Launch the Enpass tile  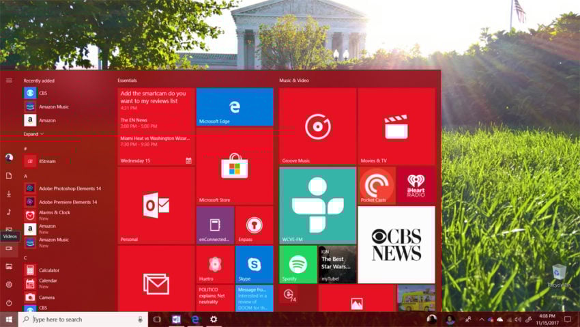[x=254, y=225]
